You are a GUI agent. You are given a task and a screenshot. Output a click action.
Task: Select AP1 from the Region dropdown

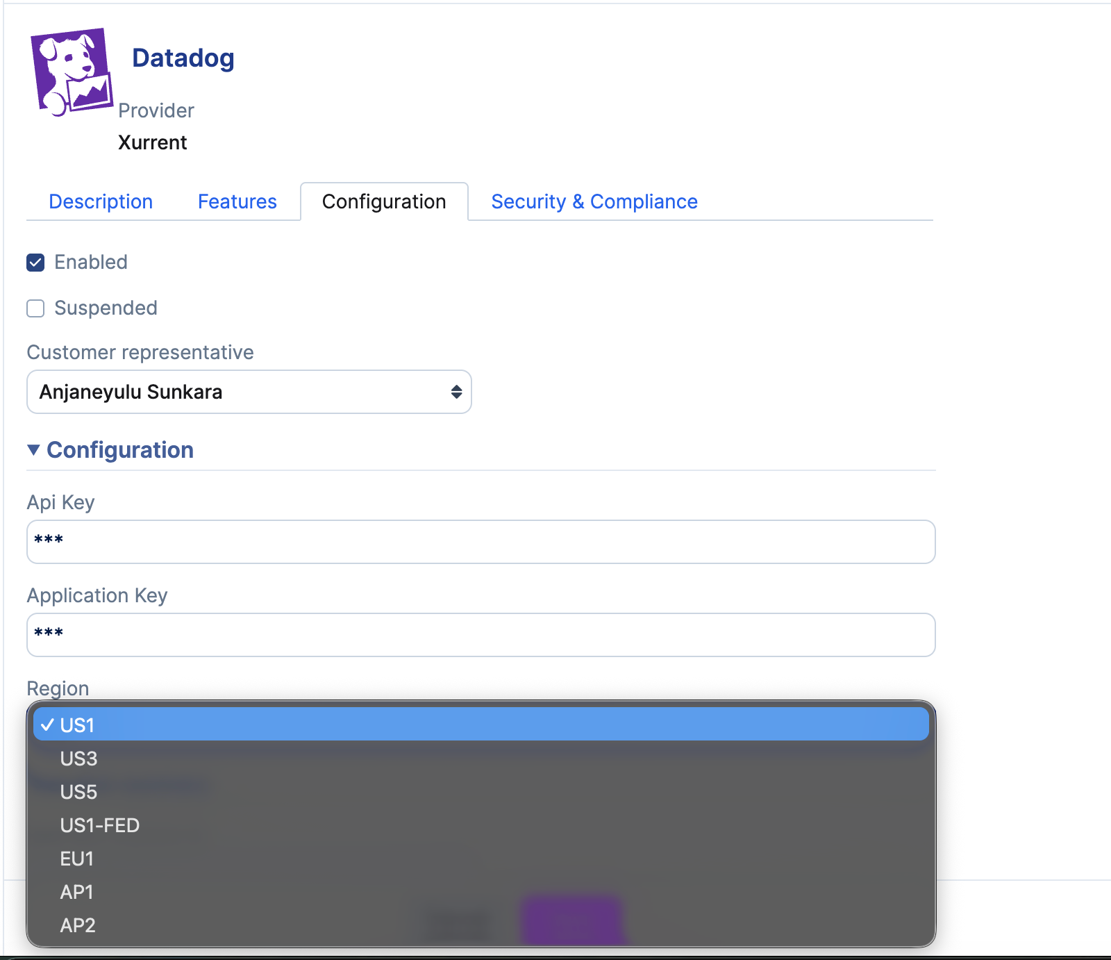pos(481,892)
